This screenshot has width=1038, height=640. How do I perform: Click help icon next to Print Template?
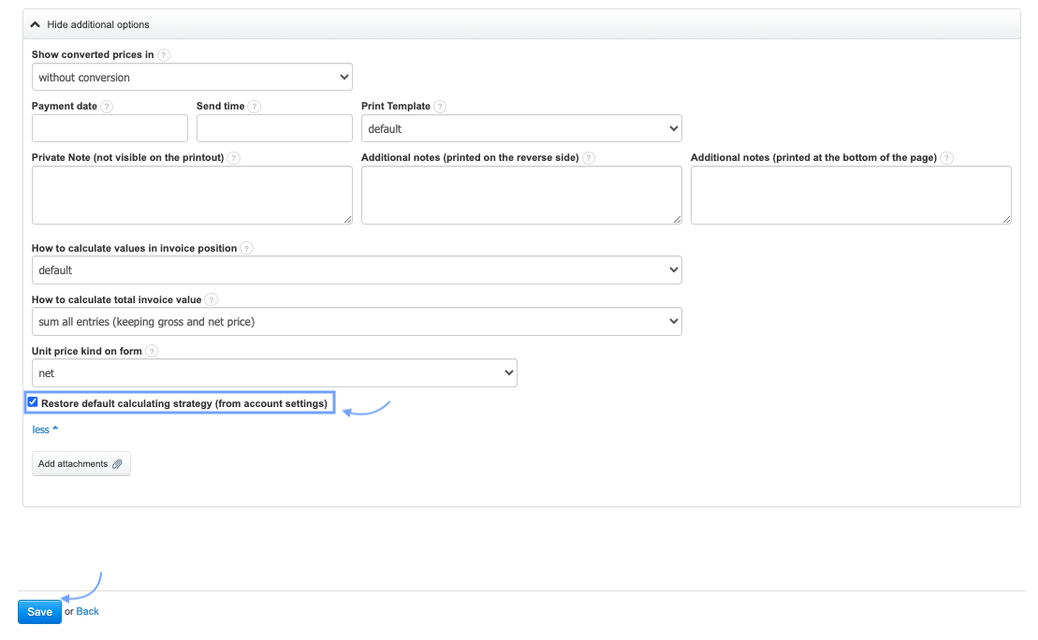(440, 107)
